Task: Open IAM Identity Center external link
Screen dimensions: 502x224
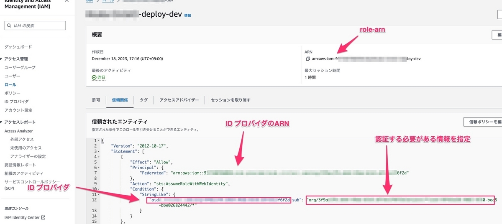Action: tap(25, 217)
